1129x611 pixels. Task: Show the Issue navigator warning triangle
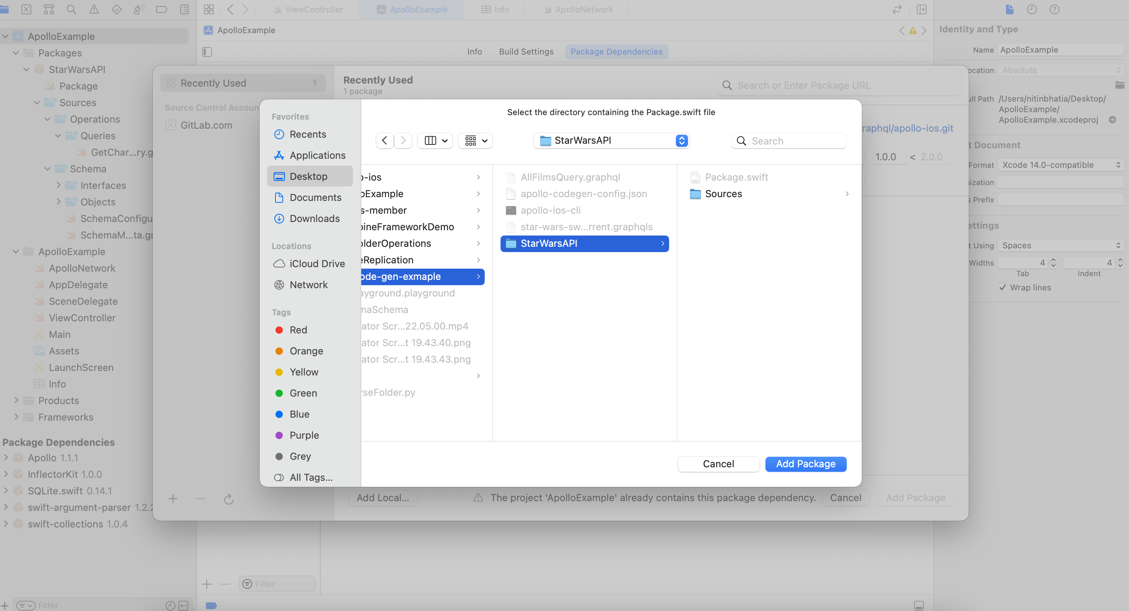click(x=94, y=9)
